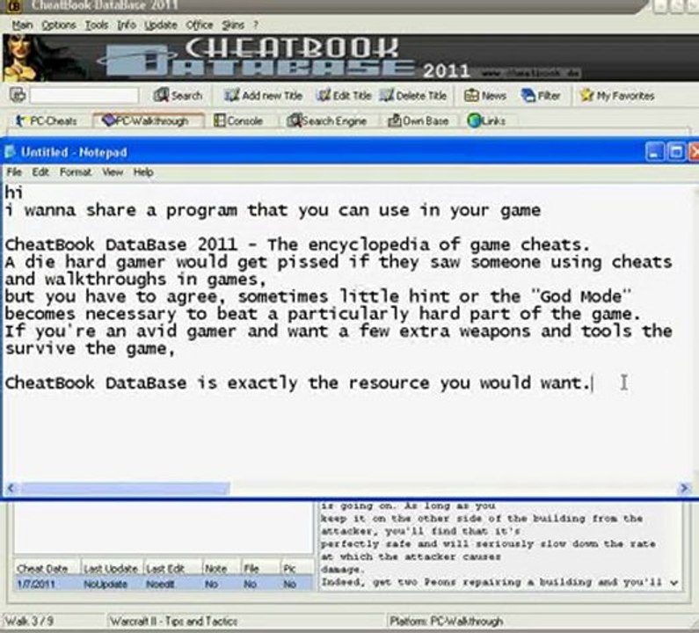
Task: Click the Last Update column header
Action: [113, 568]
